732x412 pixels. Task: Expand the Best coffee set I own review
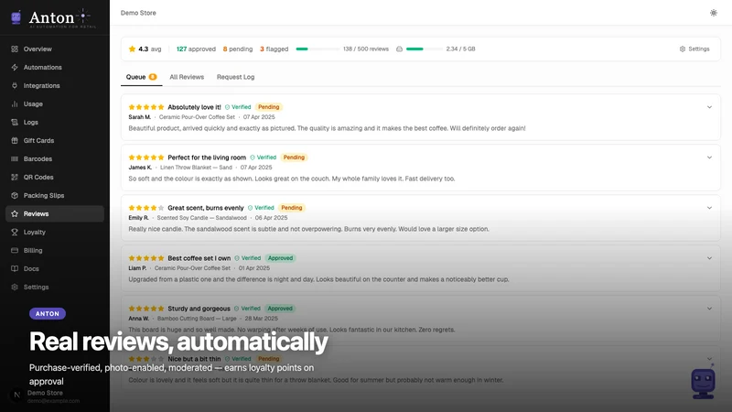point(709,258)
